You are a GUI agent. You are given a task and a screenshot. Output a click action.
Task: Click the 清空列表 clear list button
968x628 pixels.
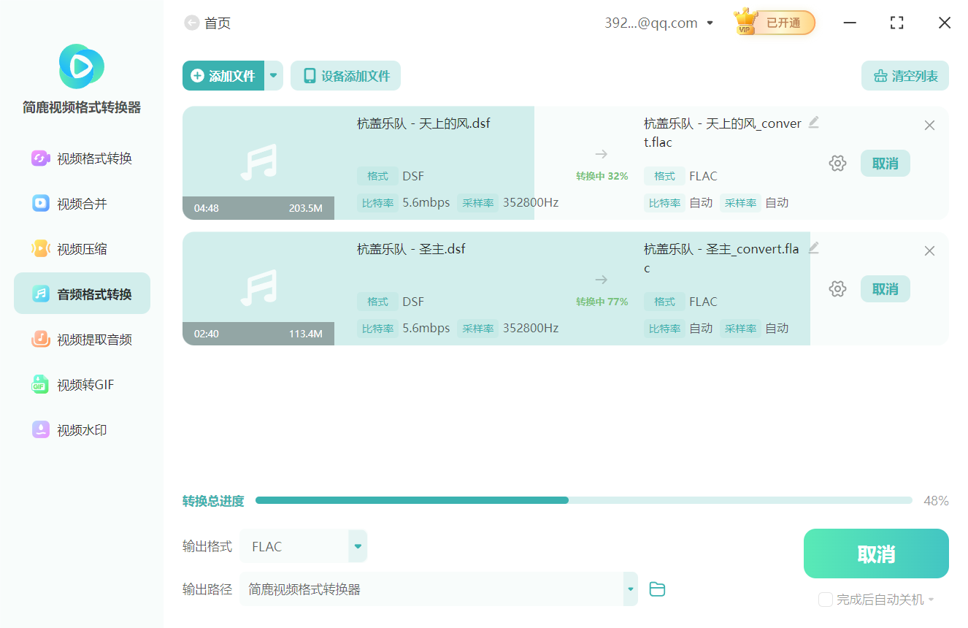click(904, 75)
